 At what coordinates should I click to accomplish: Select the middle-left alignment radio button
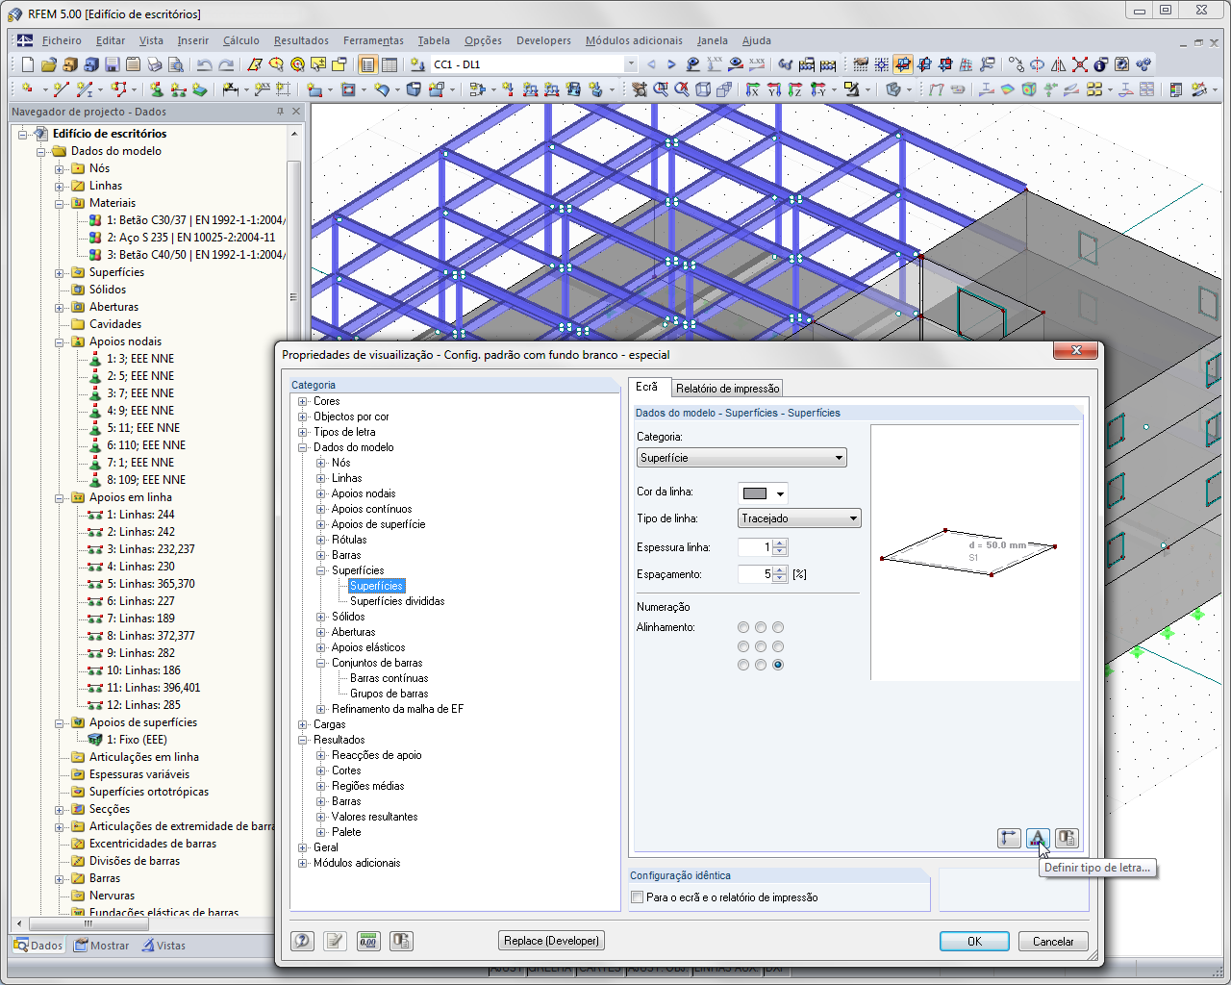pos(743,646)
